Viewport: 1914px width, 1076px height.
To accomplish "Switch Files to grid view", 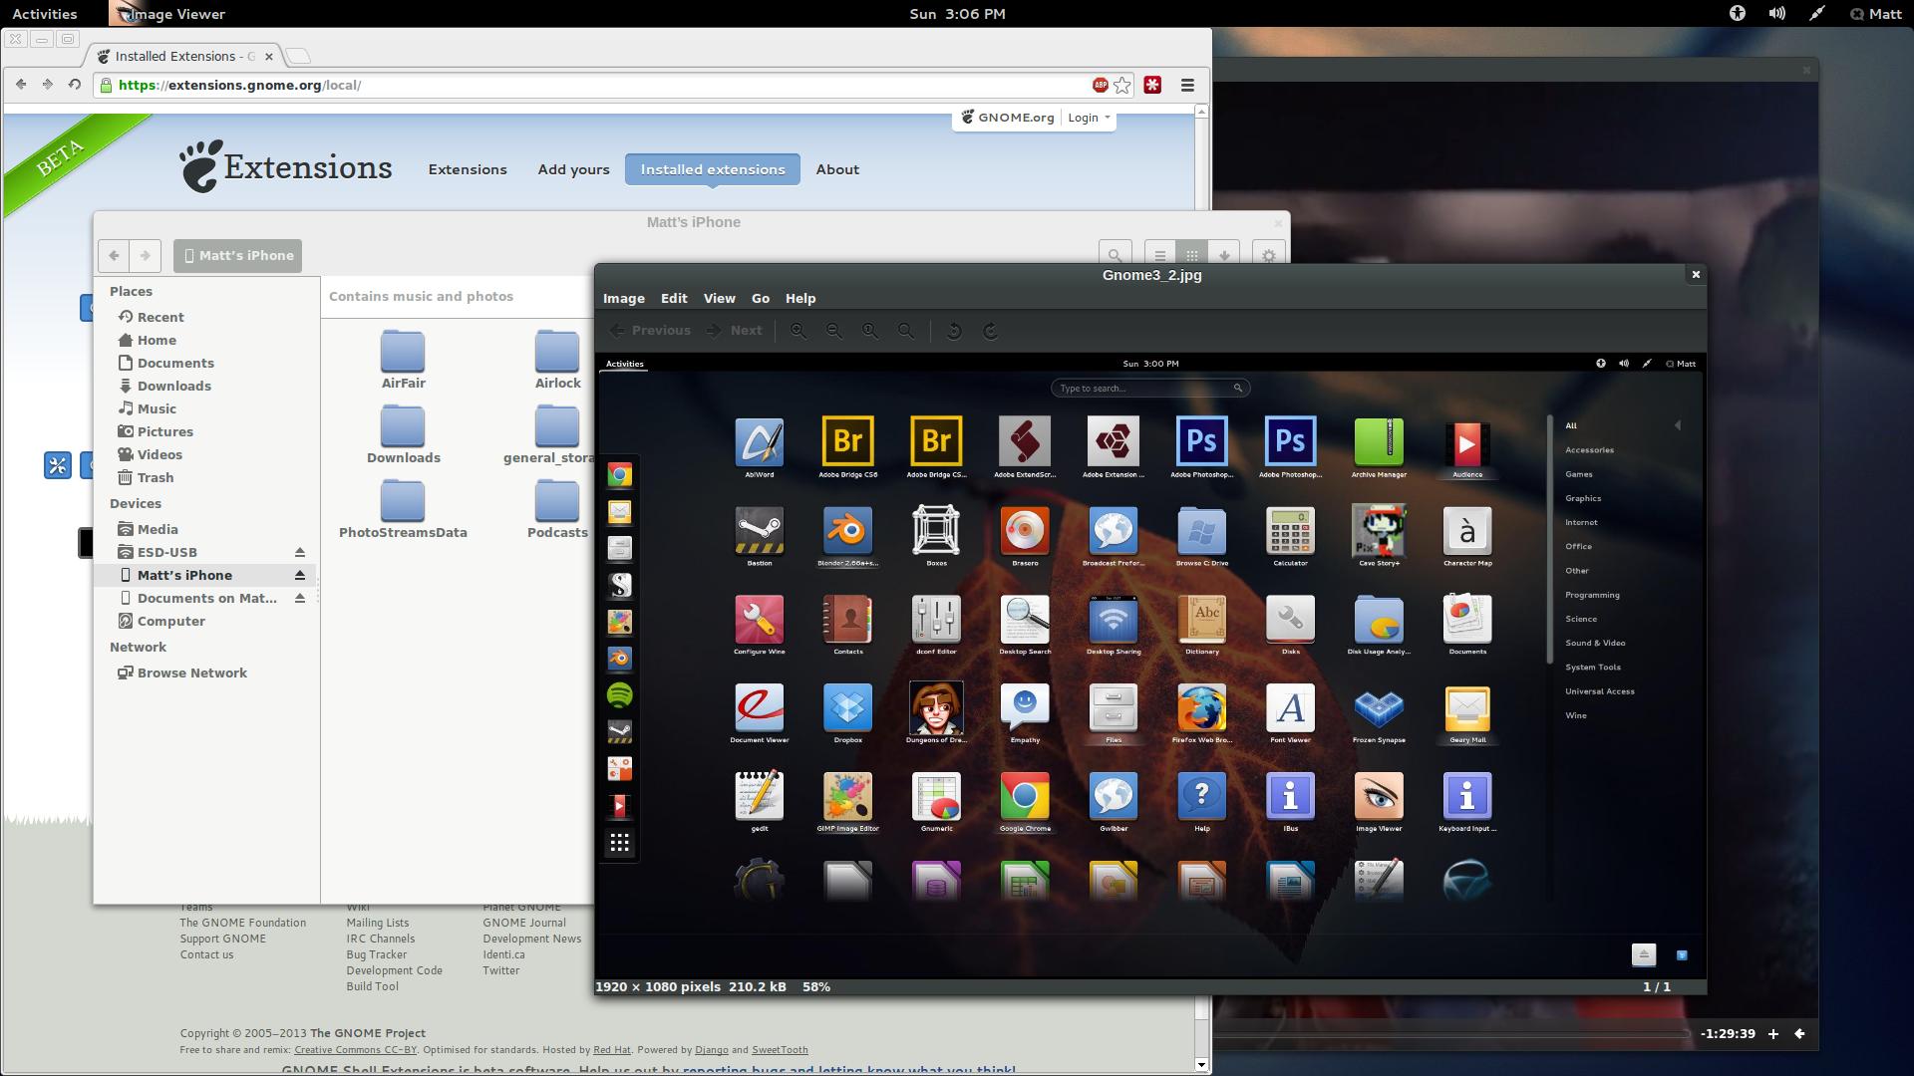I will [1191, 255].
